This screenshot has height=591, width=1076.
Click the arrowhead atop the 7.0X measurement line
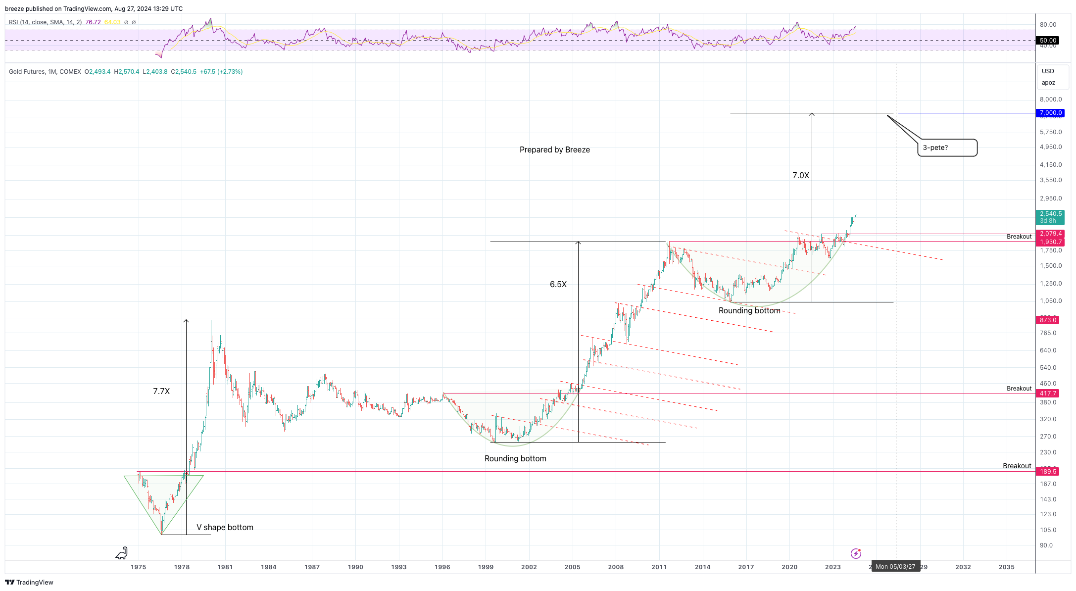point(812,114)
